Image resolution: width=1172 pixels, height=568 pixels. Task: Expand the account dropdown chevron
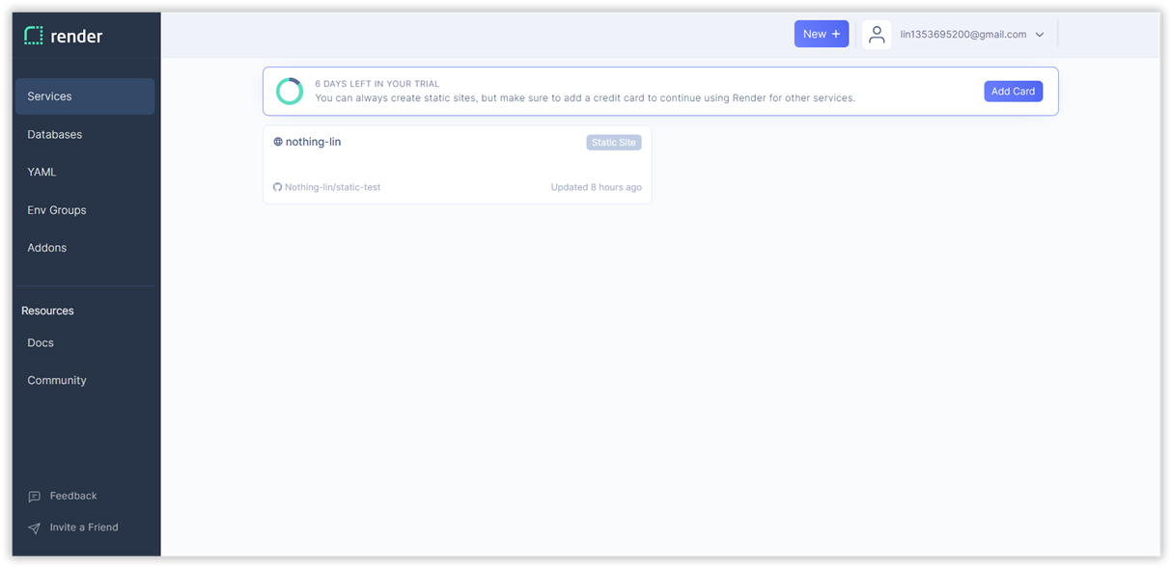click(1040, 35)
